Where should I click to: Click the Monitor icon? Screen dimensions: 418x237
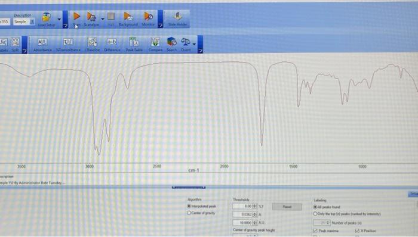click(x=149, y=17)
